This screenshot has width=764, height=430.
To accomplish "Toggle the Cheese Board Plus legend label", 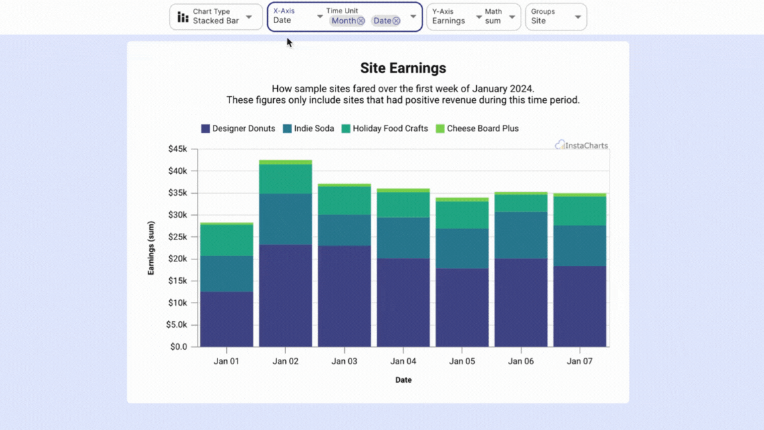I will pos(483,129).
